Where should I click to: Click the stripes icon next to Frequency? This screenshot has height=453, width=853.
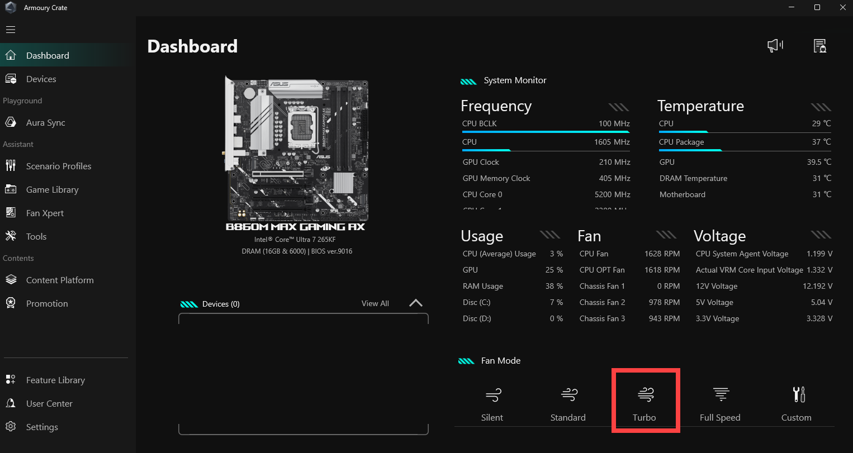click(x=619, y=107)
